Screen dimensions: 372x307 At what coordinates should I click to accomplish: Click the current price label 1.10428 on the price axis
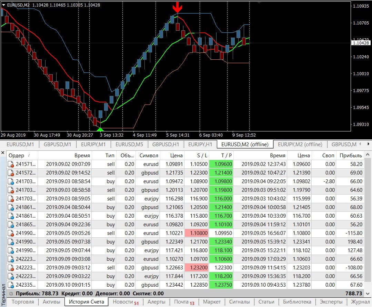tap(361, 43)
